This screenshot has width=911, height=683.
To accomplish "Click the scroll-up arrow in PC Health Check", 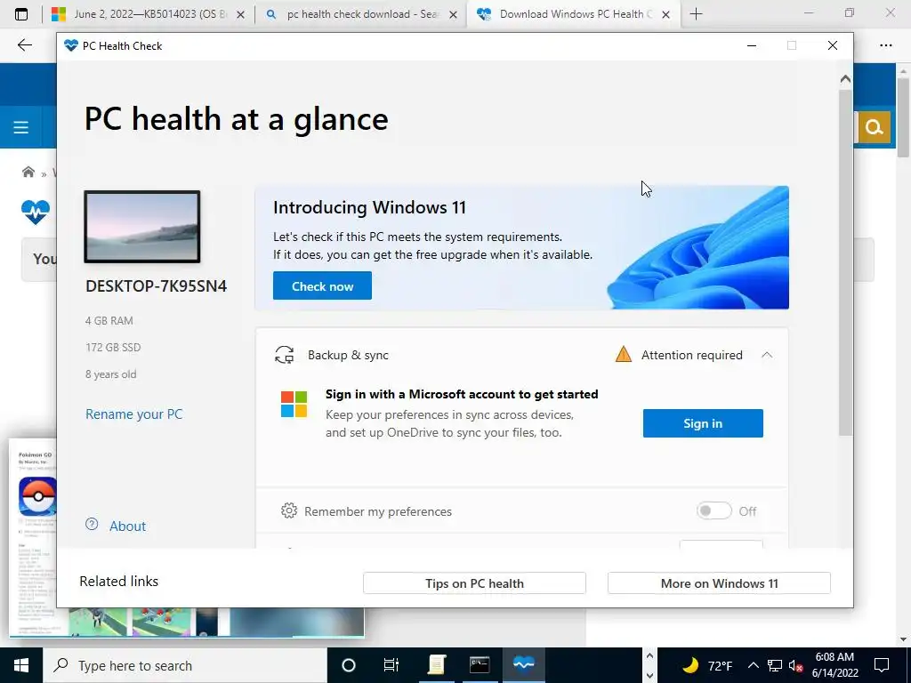I will pos(845,79).
